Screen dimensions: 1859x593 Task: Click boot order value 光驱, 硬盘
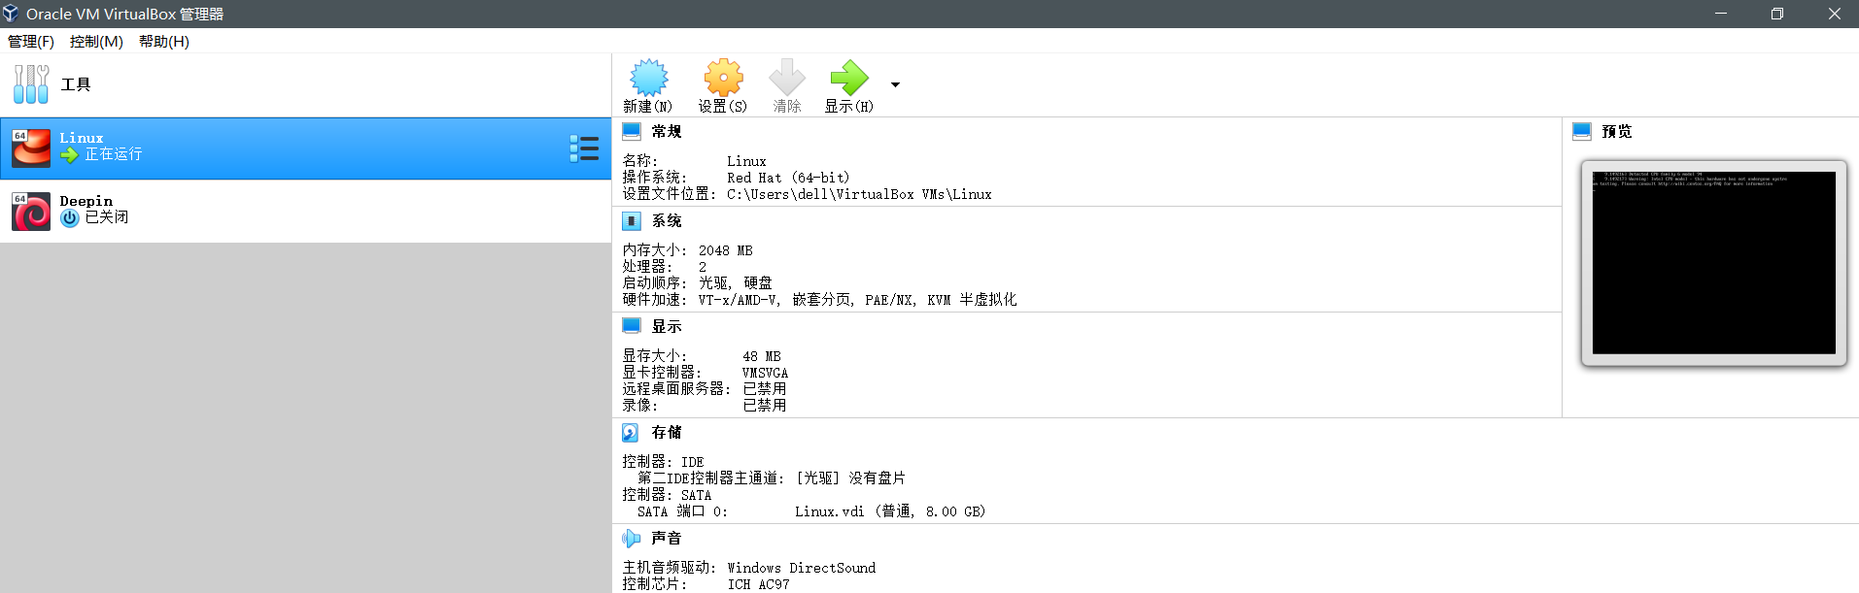735,282
